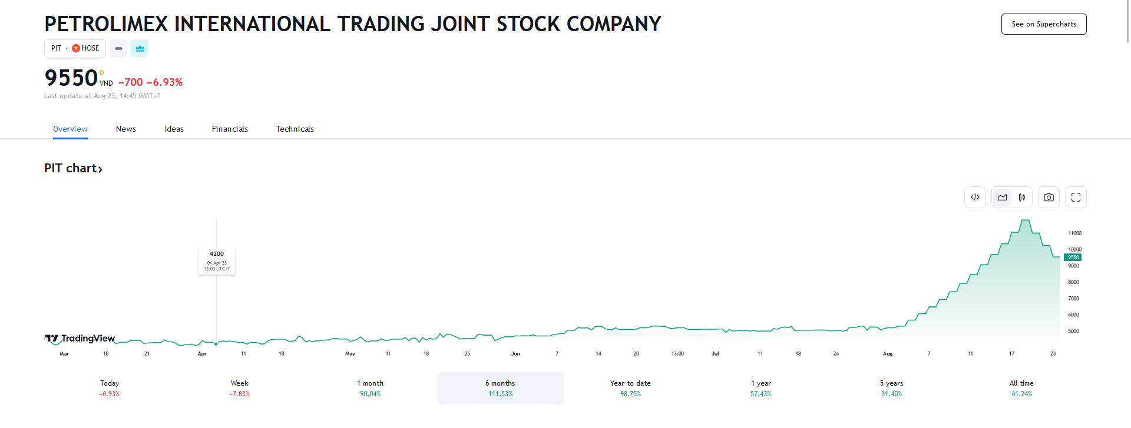Open the News section link
The image size is (1131, 428).
tap(125, 129)
